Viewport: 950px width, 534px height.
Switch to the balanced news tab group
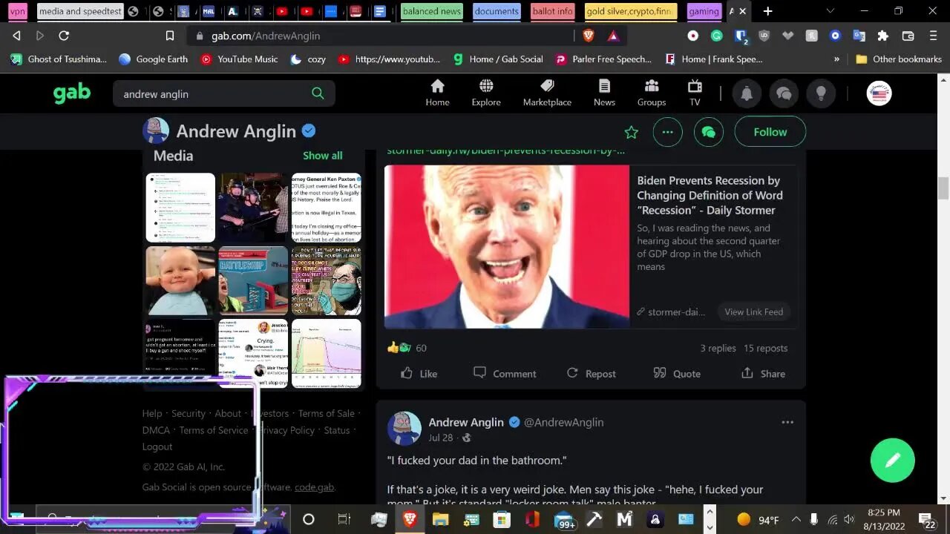431,11
